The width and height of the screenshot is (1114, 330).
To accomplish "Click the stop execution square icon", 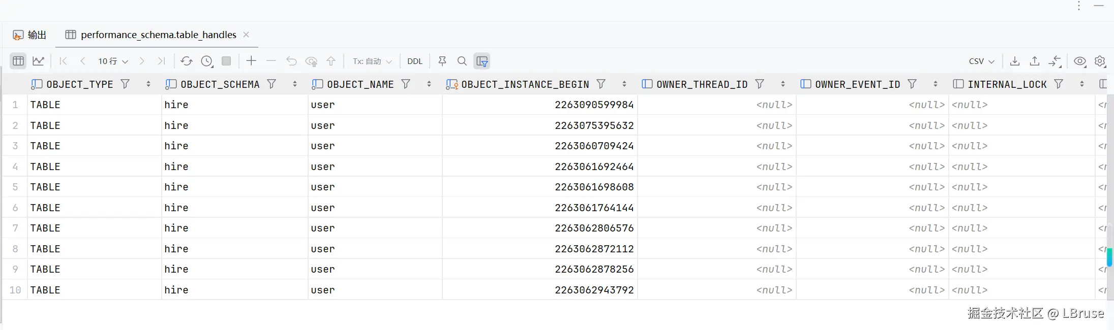I will pyautogui.click(x=226, y=61).
